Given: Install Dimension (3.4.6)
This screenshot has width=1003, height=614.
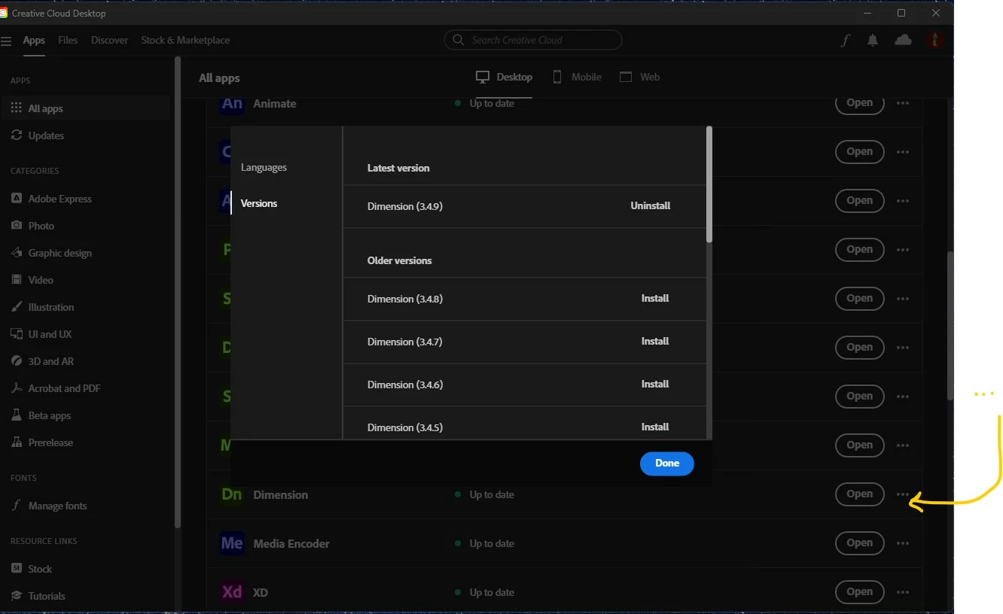Looking at the screenshot, I should coord(655,384).
